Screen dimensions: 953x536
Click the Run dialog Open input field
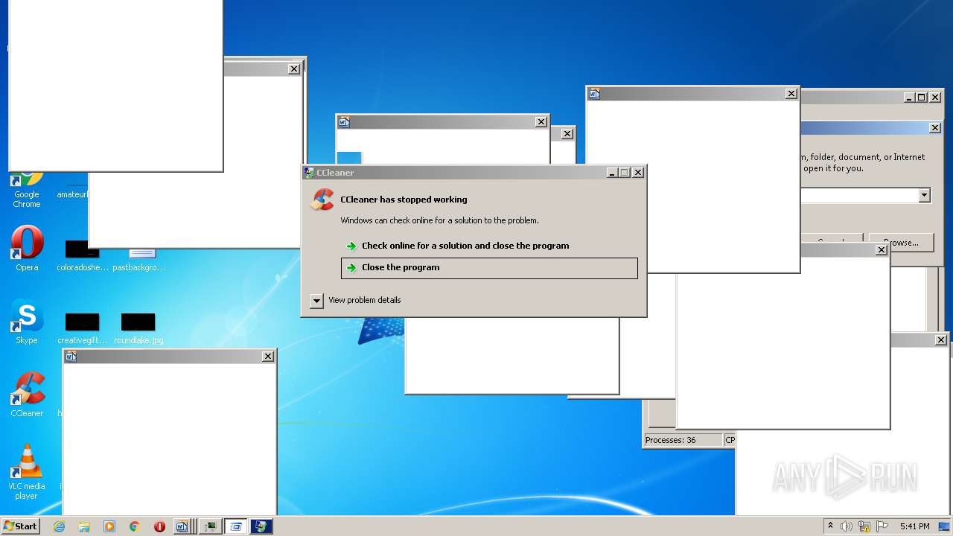[860, 195]
